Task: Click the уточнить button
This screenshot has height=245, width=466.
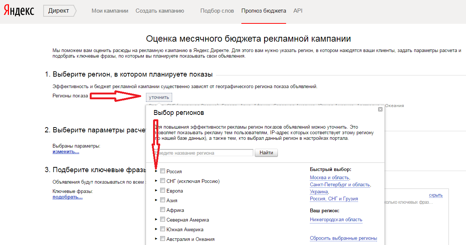Action: coord(159,97)
